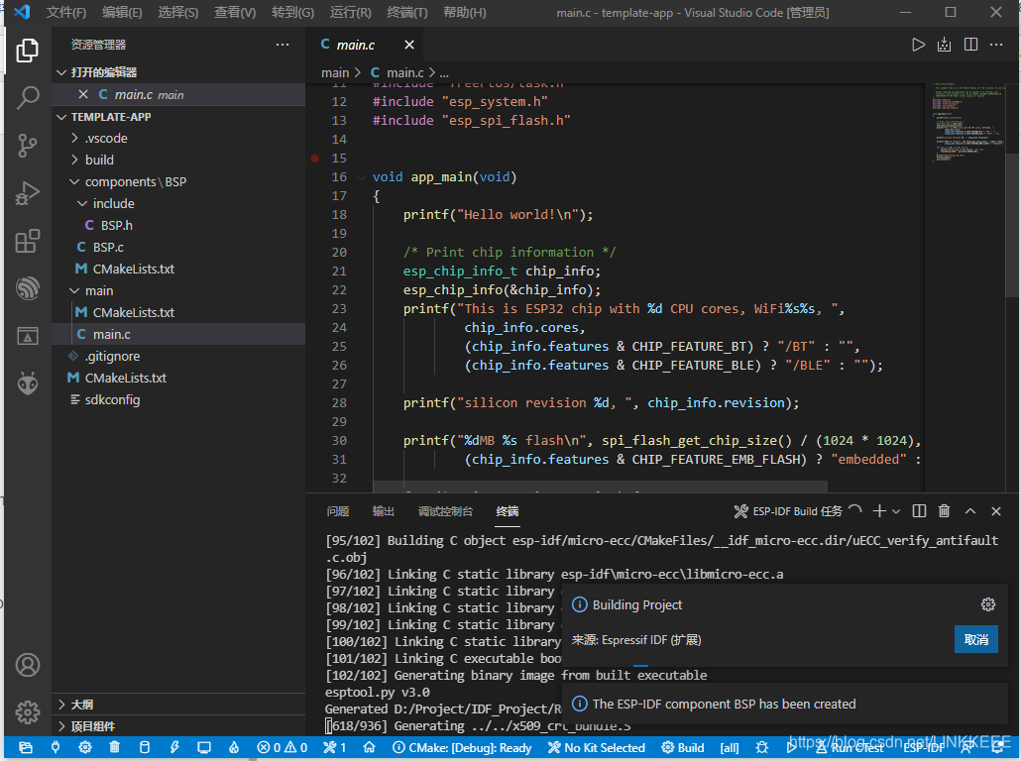The height and width of the screenshot is (761, 1021).
Task: Maximize the panel with the up chevron
Action: pos(970,511)
